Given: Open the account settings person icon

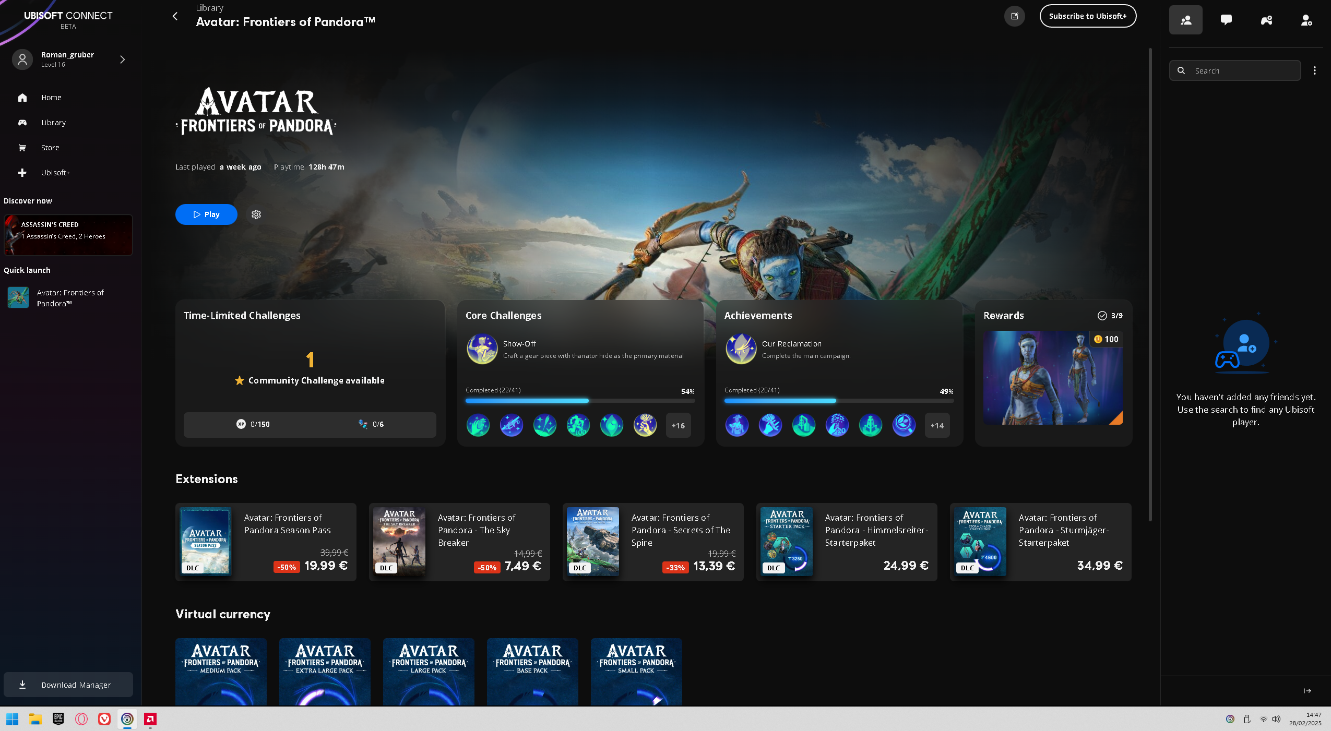Looking at the screenshot, I should click(1306, 20).
